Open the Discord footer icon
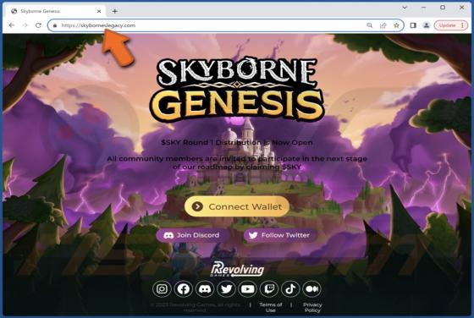Screen dimensions: 474x318 (205, 289)
